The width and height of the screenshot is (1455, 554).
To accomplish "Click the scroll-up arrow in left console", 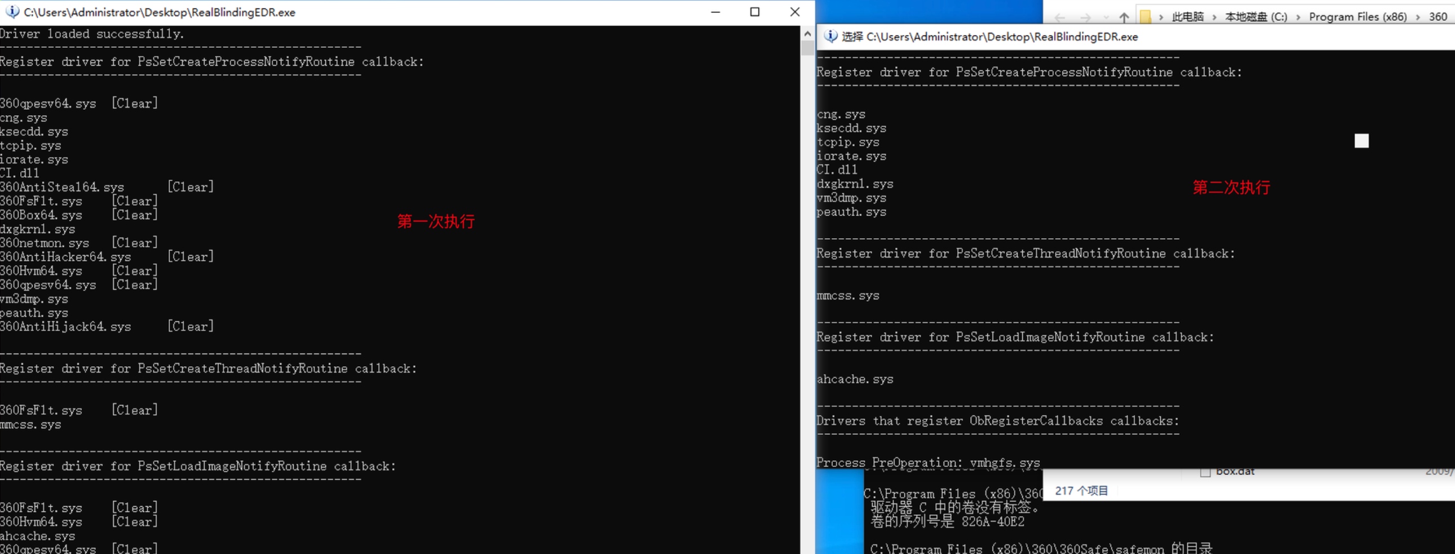I will pos(807,34).
